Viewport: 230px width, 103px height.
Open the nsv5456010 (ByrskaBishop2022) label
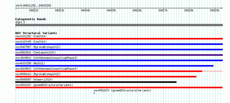click(x=38, y=74)
